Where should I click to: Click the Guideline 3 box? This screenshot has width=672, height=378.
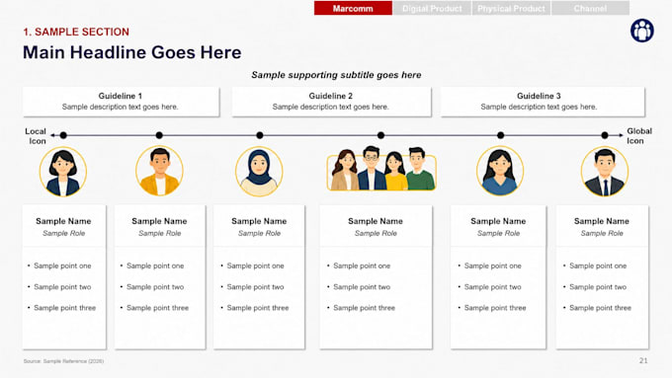(543, 102)
